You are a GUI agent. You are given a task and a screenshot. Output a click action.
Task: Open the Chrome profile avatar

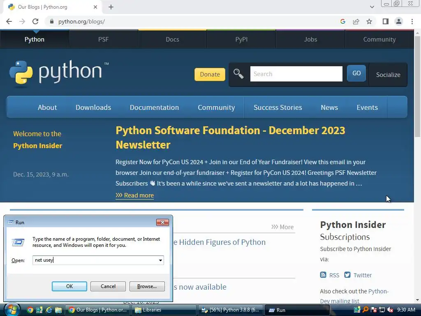tap(399, 21)
